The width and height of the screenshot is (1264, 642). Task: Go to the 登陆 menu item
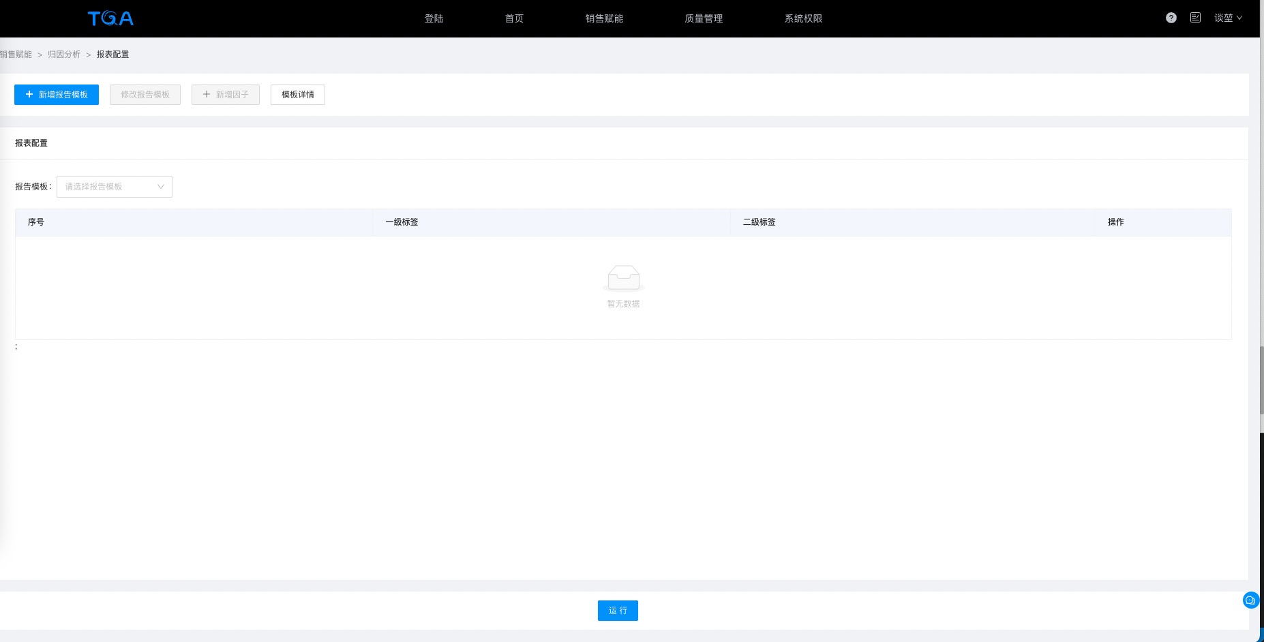[434, 18]
